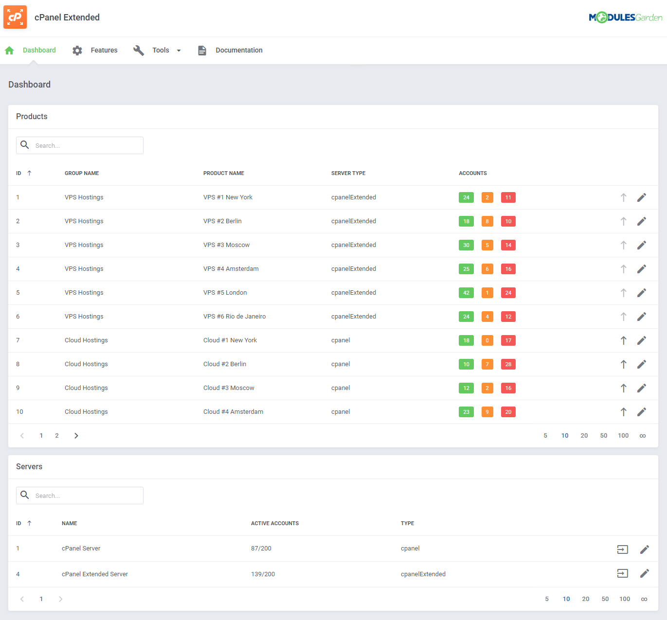Edit the VPS #1 New York product
The width and height of the screenshot is (667, 620).
coord(642,197)
